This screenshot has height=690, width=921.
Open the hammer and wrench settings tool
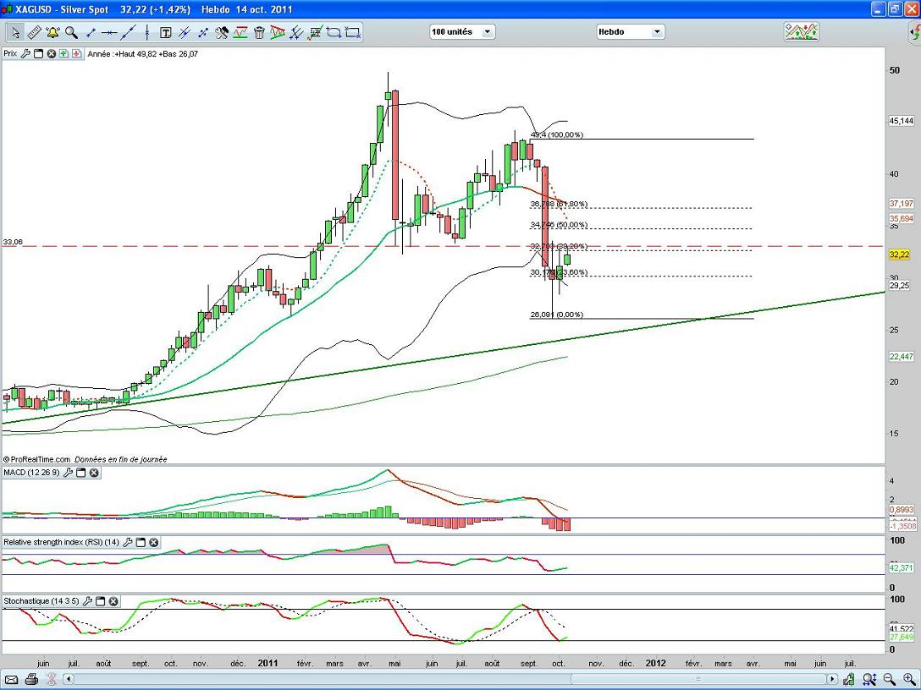pyautogui.click(x=222, y=33)
